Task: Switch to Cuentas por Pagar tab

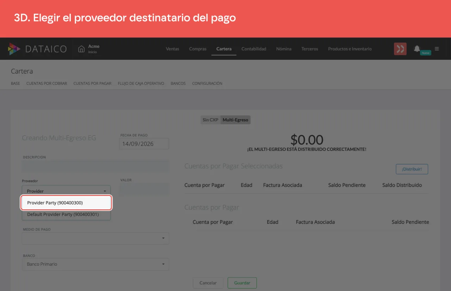Action: coord(92,84)
